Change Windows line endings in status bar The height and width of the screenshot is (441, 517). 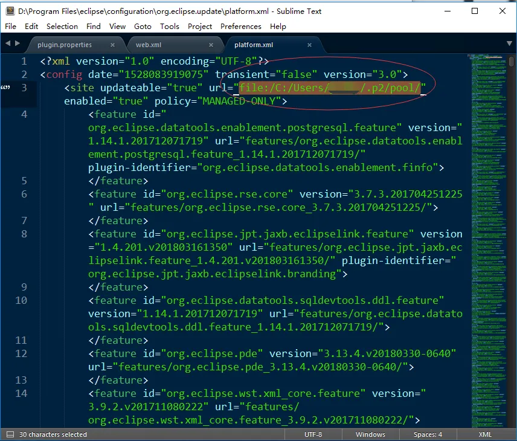click(x=370, y=434)
